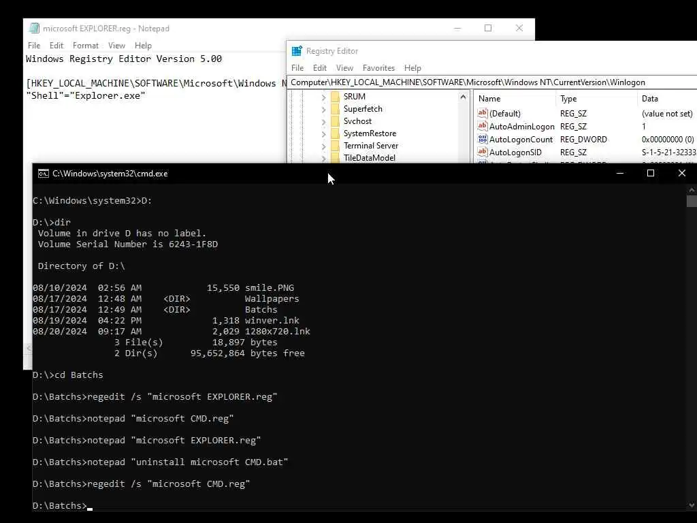697x523 pixels.
Task: Click the cmd window scrollbar thumb
Action: (x=692, y=201)
